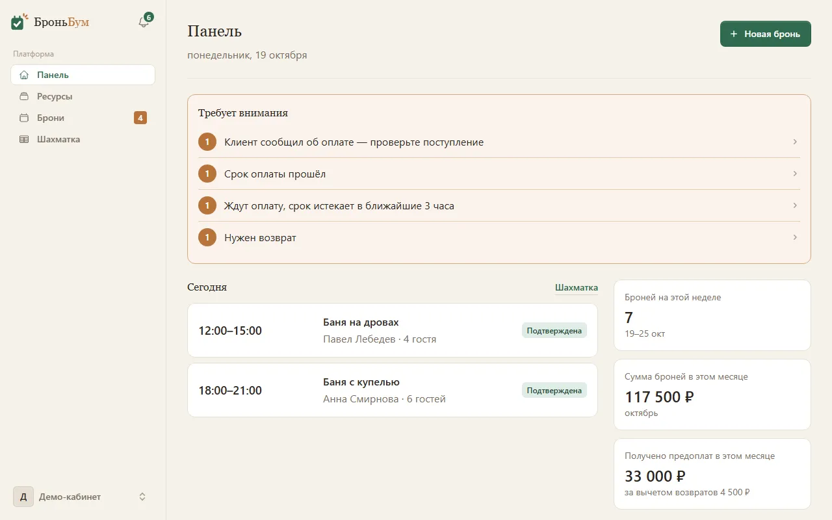Click за вычетом возвратов 4 500 ₽ note
The image size is (832, 520).
click(687, 492)
